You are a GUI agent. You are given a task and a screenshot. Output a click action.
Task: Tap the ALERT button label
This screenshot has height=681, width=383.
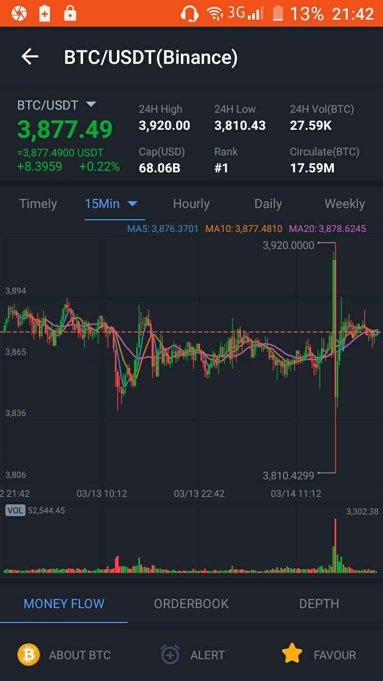click(x=207, y=655)
